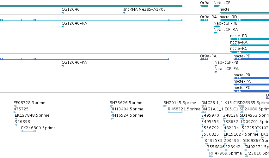Select the RH70145.5prime EST arrow

165,106
